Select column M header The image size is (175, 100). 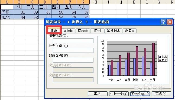(159, 2)
